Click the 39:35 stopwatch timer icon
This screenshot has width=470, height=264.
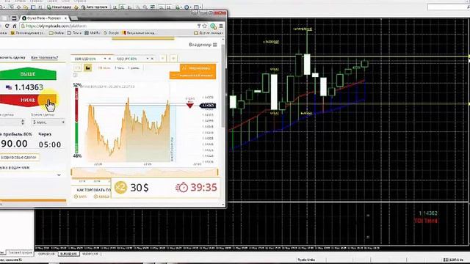pyautogui.click(x=182, y=188)
